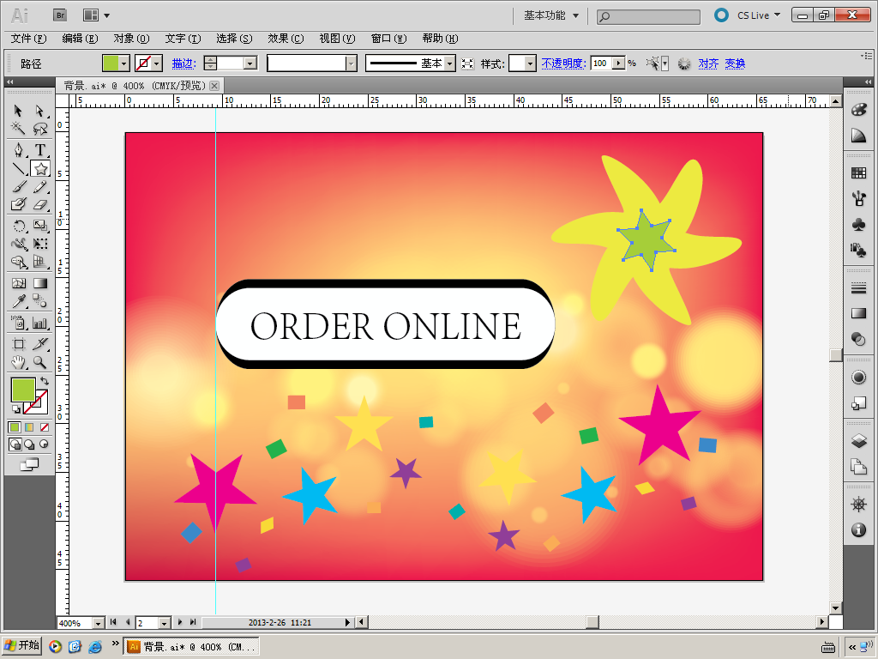Toggle the screen mode button
878x659 pixels.
coord(29,464)
